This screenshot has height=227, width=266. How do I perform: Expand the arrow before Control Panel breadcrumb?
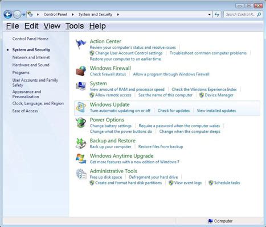(x=38, y=14)
